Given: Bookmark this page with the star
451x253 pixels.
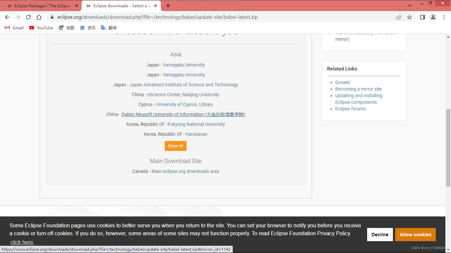Looking at the screenshot, I should (x=409, y=17).
